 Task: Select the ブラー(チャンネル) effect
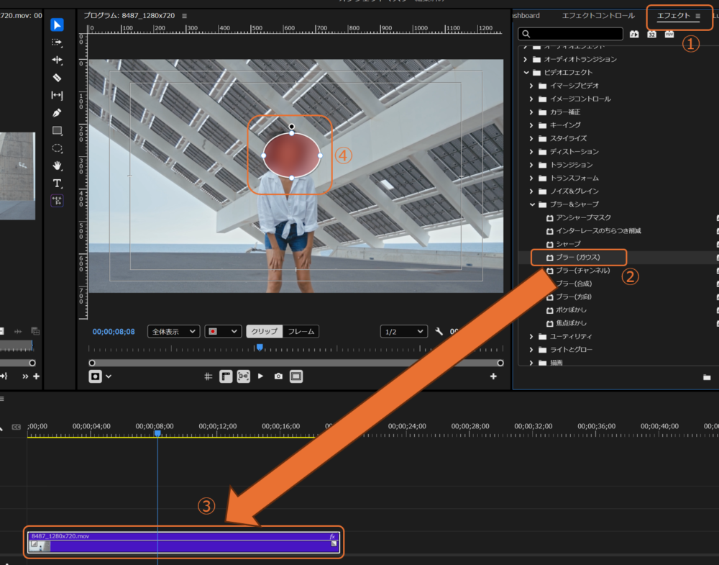[x=582, y=271]
